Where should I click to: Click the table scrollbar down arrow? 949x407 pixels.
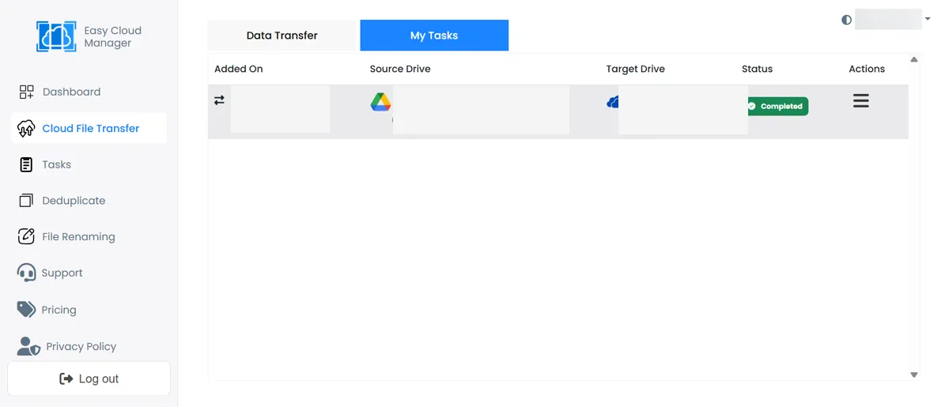(914, 375)
